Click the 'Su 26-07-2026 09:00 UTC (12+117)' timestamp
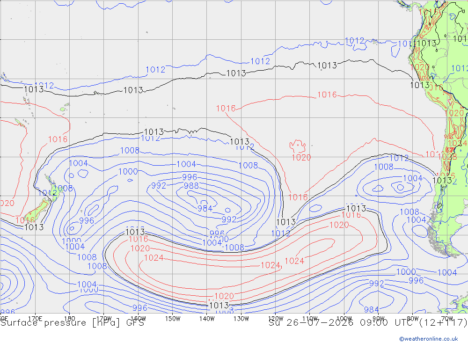The image size is (468, 343). 368,323
